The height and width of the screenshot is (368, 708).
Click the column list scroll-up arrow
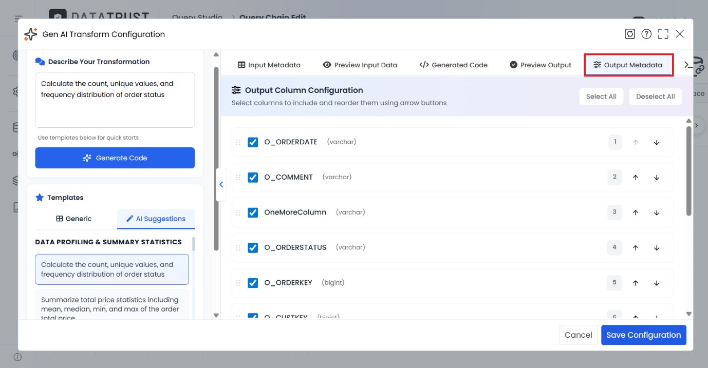pos(689,121)
